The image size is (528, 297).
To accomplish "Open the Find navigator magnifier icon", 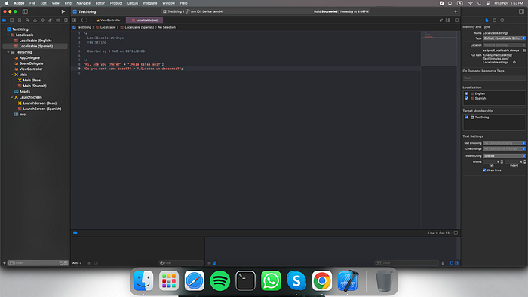I will (x=27, y=20).
